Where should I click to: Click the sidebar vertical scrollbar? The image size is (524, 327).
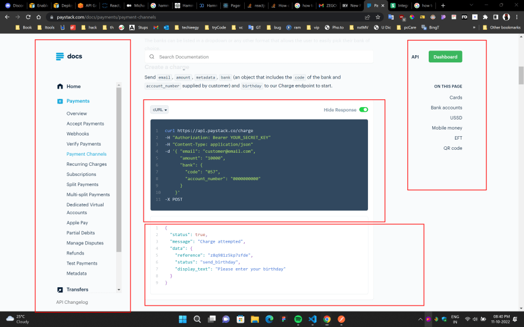pos(118,169)
